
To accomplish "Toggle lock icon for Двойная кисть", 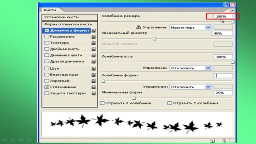I will [94, 49].
